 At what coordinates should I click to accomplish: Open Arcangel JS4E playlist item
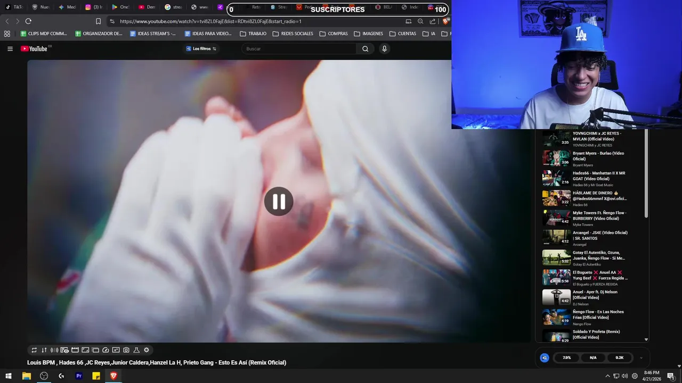[x=585, y=238]
